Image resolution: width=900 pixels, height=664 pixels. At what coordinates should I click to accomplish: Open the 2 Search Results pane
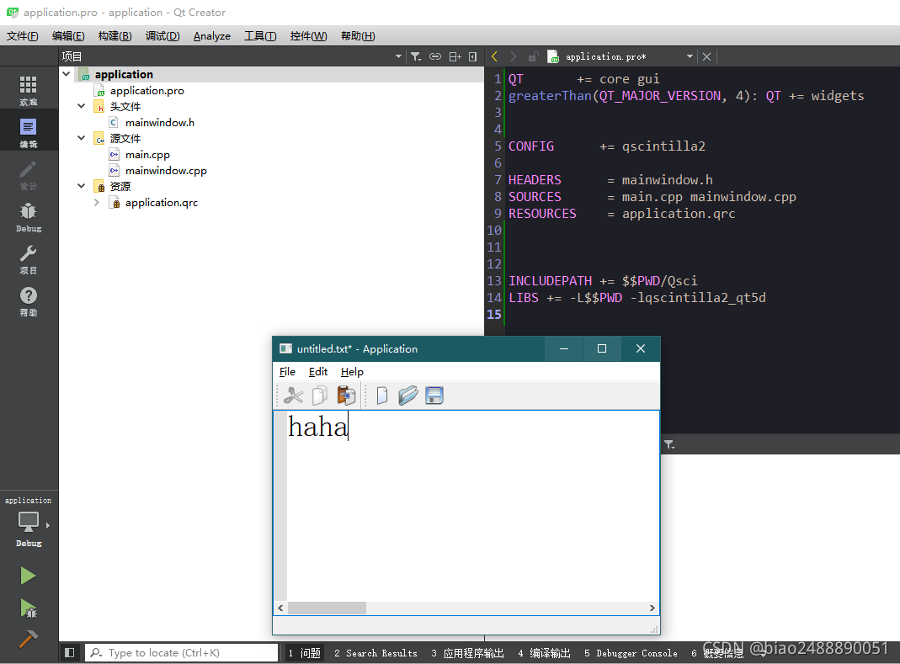pos(375,653)
